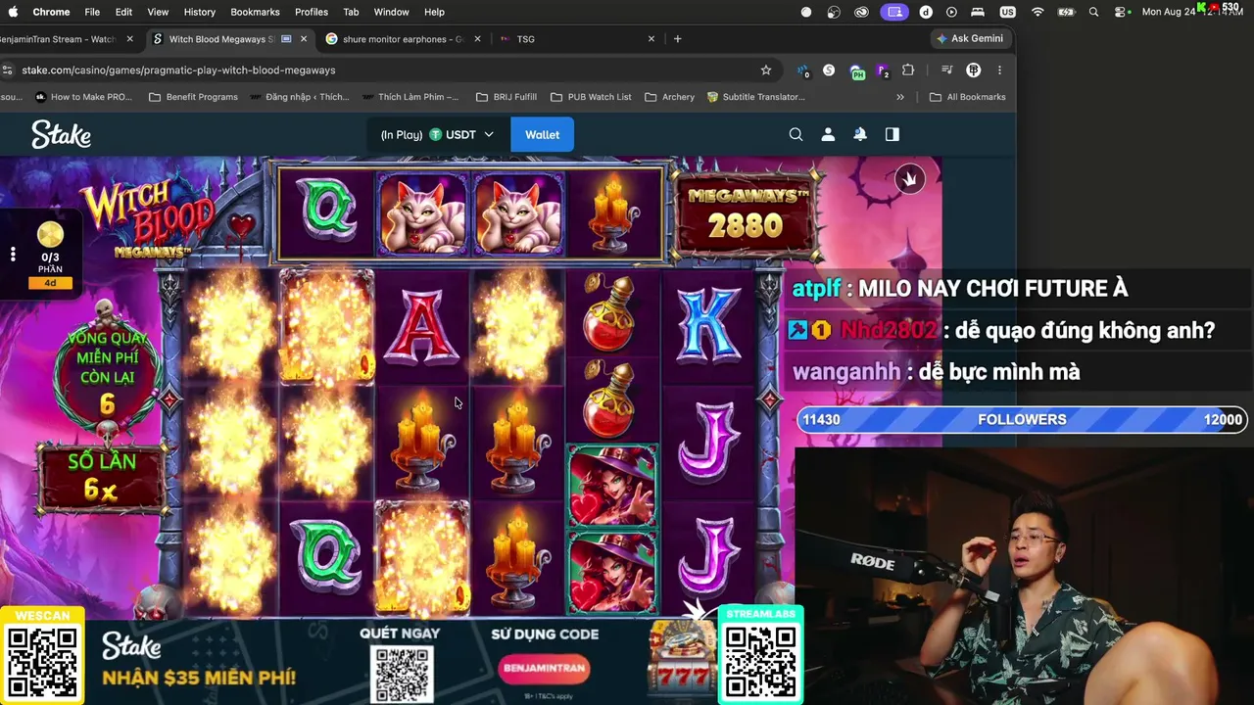This screenshot has width=1254, height=705.
Task: Close the TSG tab
Action: pyautogui.click(x=651, y=39)
